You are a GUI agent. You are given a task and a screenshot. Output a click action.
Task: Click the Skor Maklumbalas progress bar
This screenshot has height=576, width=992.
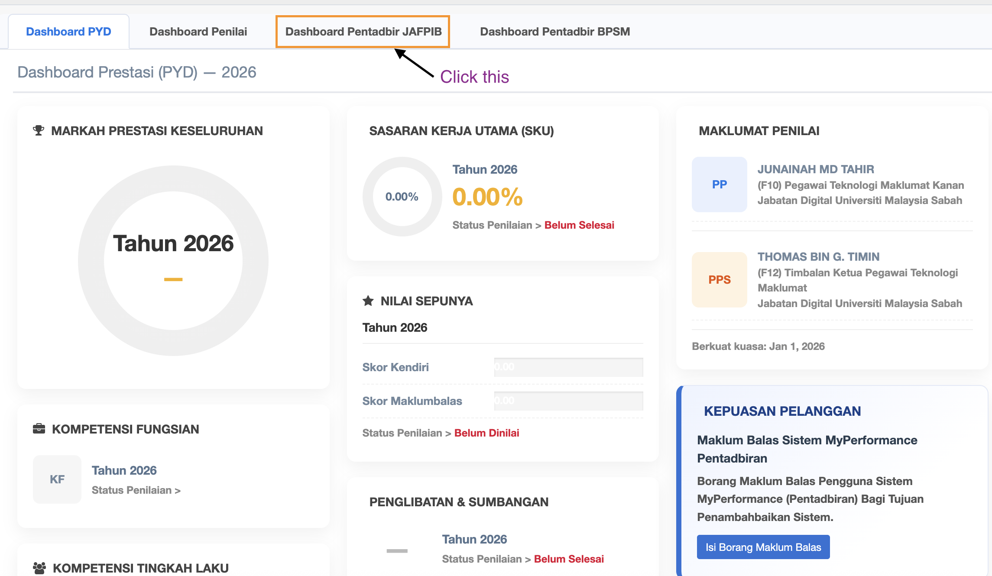click(x=568, y=401)
